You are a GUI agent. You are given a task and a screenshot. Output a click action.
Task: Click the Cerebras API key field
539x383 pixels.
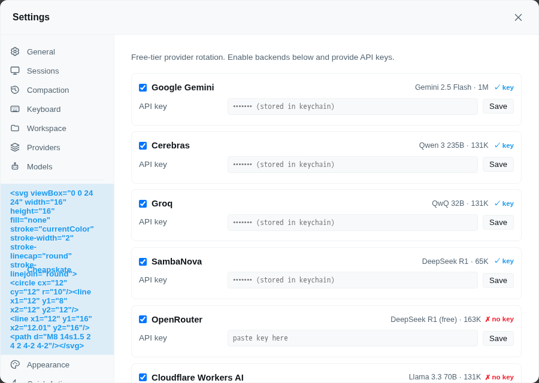click(x=352, y=165)
